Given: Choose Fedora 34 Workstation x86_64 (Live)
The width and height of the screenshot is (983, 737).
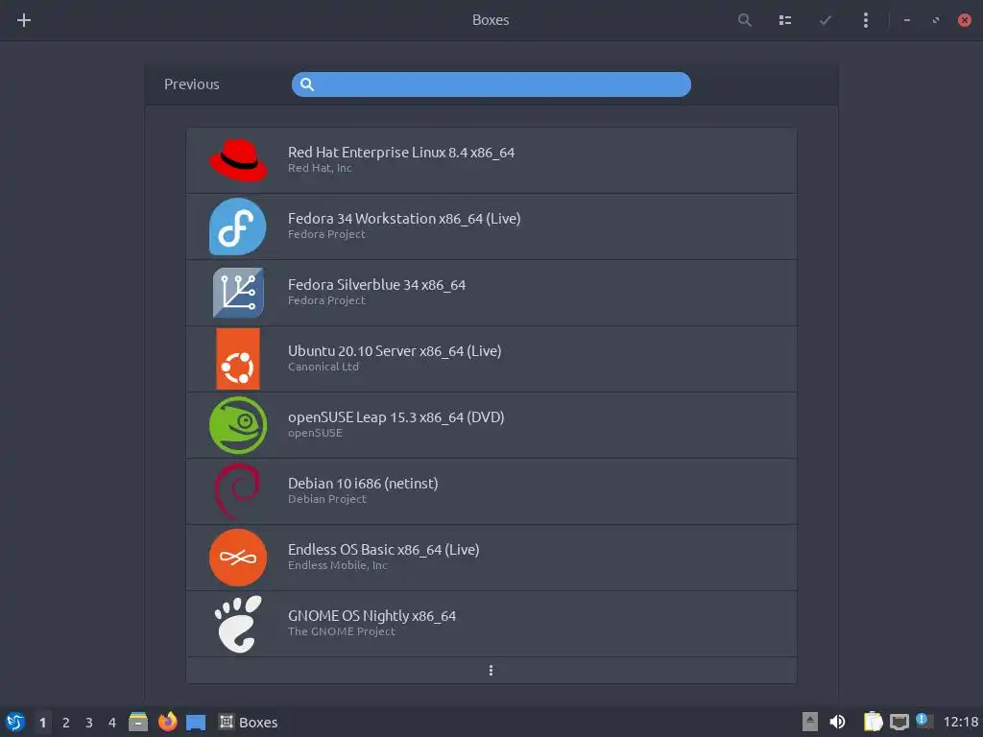Looking at the screenshot, I should (491, 226).
